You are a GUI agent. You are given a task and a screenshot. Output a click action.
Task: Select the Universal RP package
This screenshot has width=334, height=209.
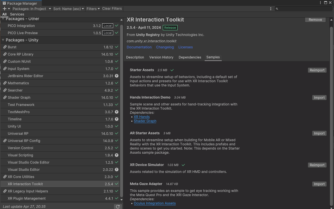60,133
